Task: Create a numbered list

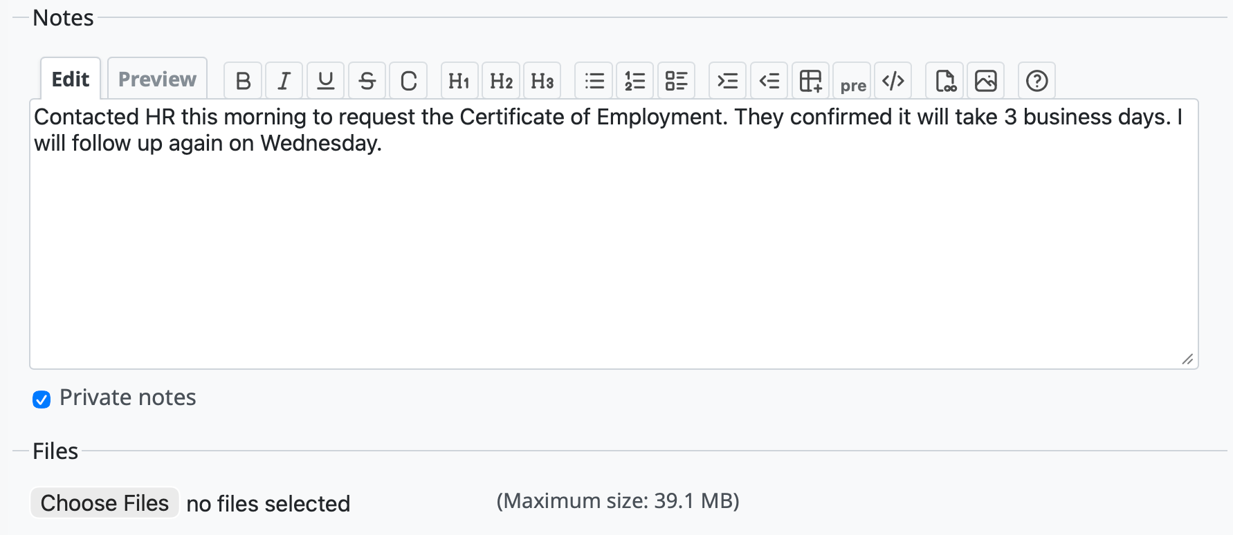Action: pos(634,80)
